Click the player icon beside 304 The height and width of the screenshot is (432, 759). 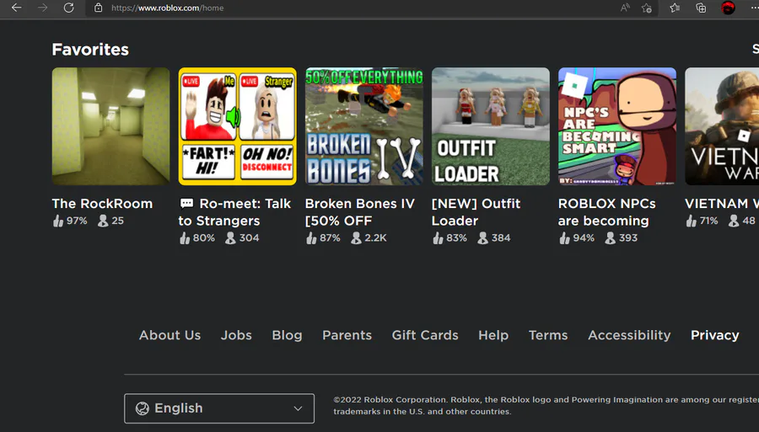230,237
